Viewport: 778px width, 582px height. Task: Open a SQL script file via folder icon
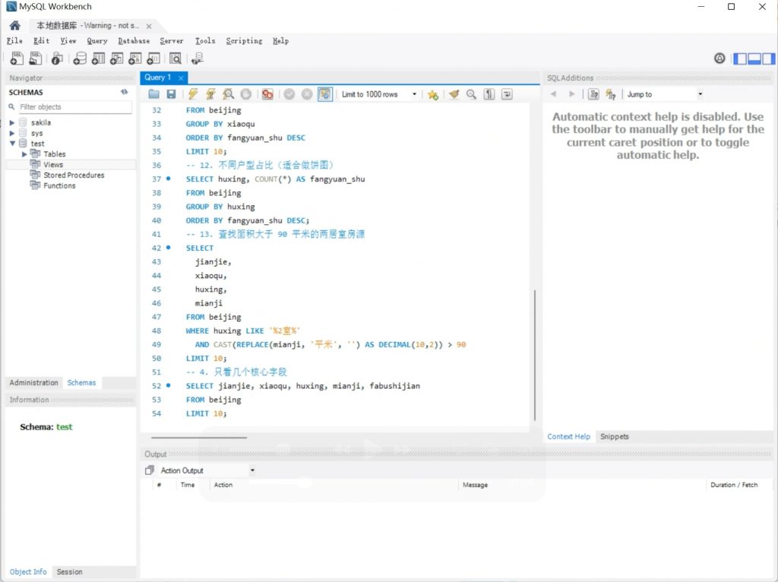click(154, 94)
